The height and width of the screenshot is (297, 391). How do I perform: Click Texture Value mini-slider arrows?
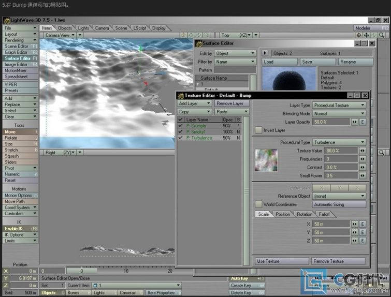pos(363,151)
